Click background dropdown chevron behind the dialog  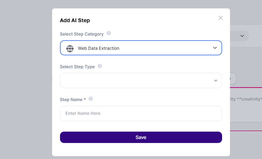(242, 36)
